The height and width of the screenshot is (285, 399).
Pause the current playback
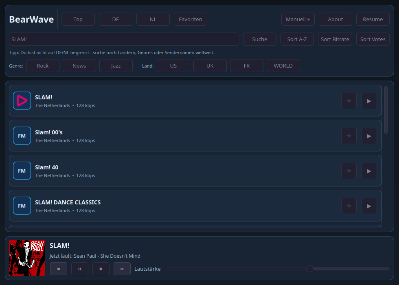pos(80,269)
